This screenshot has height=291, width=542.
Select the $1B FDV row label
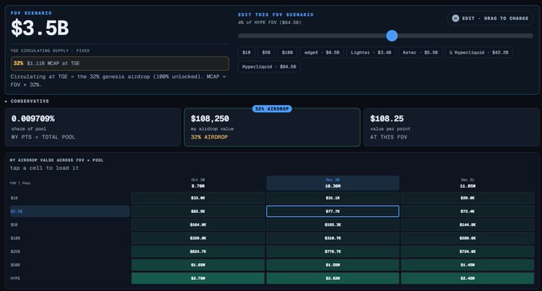14,198
